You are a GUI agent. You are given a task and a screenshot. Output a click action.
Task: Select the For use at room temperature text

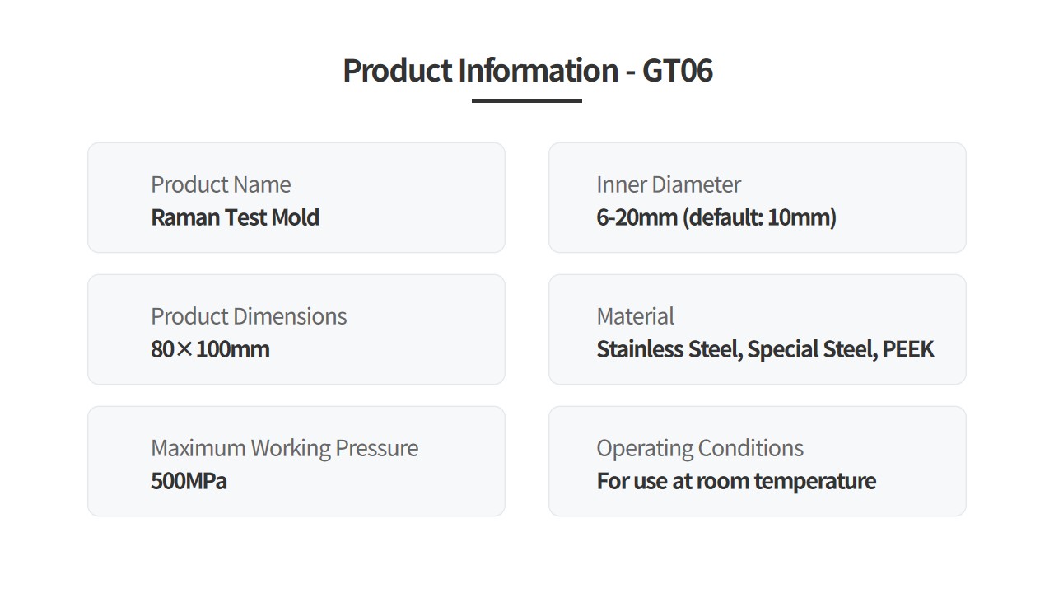click(736, 481)
